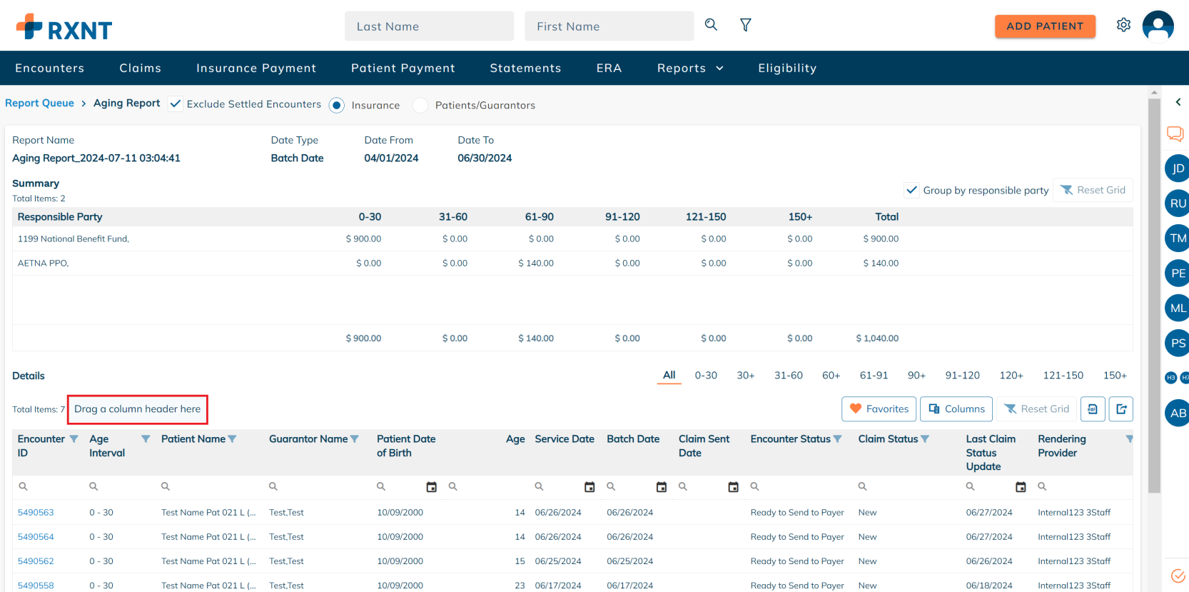The image size is (1189, 592).
Task: Open the settings gear icon
Action: click(x=1123, y=25)
